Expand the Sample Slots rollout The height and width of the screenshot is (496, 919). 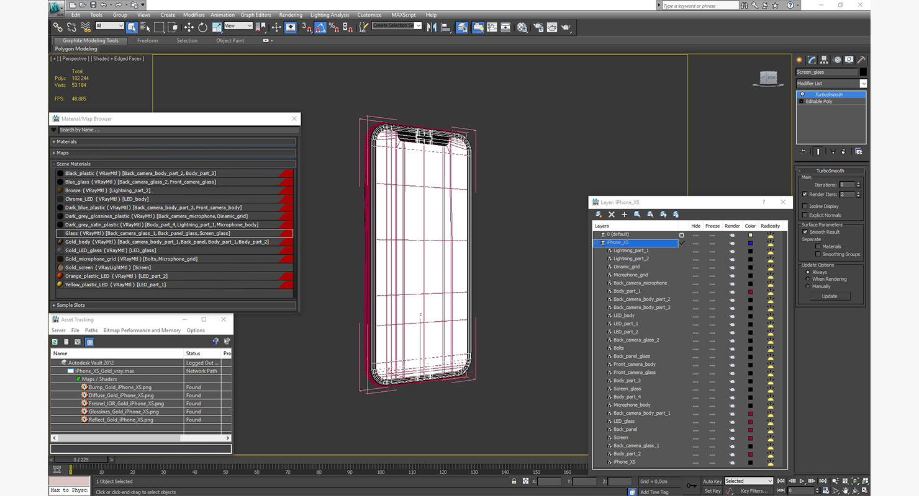tap(173, 305)
